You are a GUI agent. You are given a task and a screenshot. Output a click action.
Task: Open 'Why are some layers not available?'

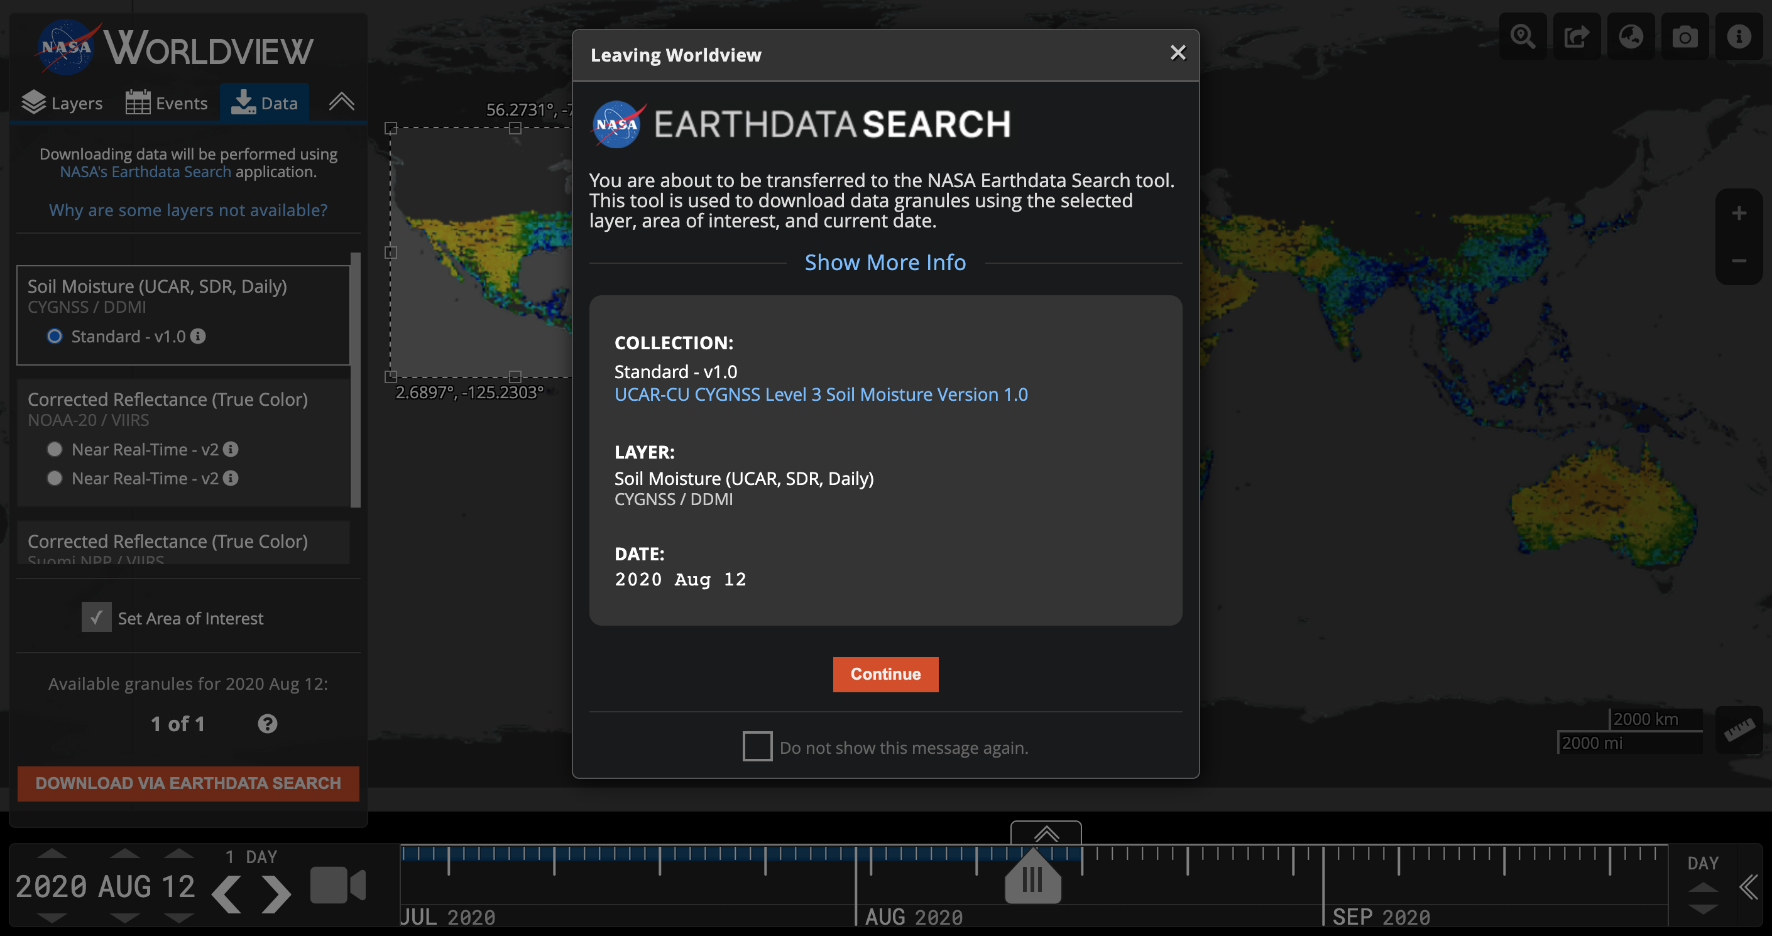coord(188,210)
